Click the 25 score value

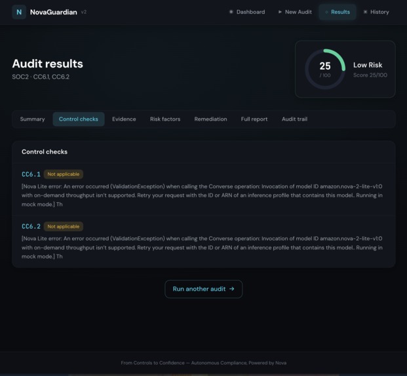[325, 66]
